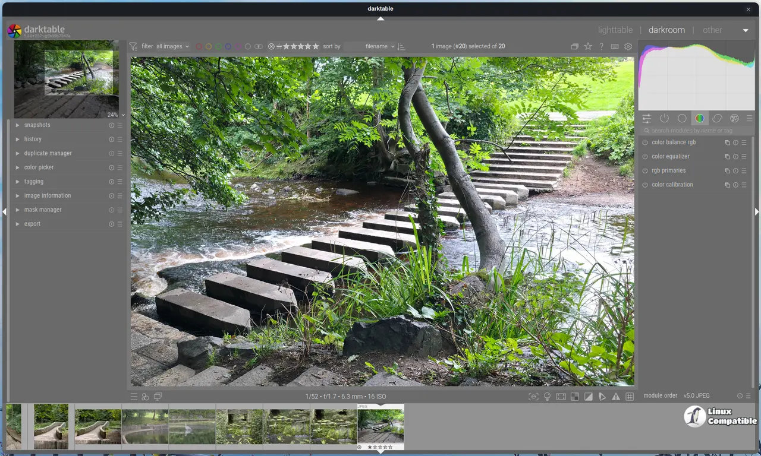This screenshot has width=761, height=456.
Task: Open the sort by filename dropdown
Action: pos(380,46)
